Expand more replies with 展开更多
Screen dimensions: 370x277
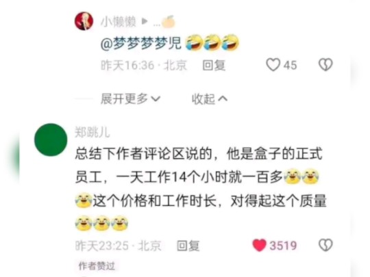tap(130, 98)
